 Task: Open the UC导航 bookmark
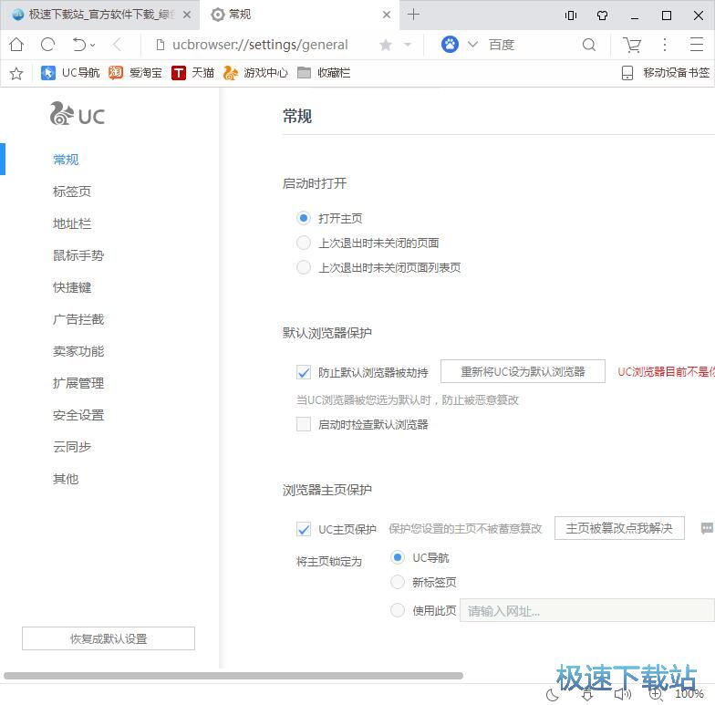pyautogui.click(x=70, y=73)
